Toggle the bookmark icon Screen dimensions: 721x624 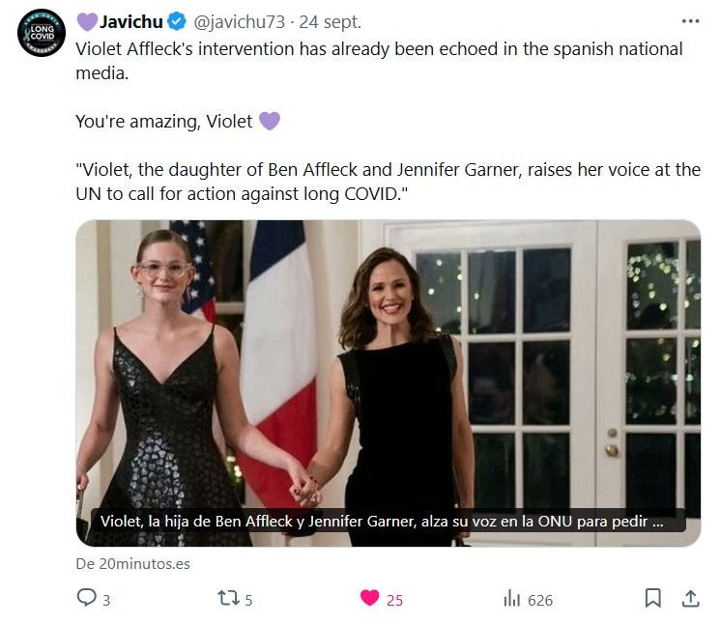click(653, 599)
